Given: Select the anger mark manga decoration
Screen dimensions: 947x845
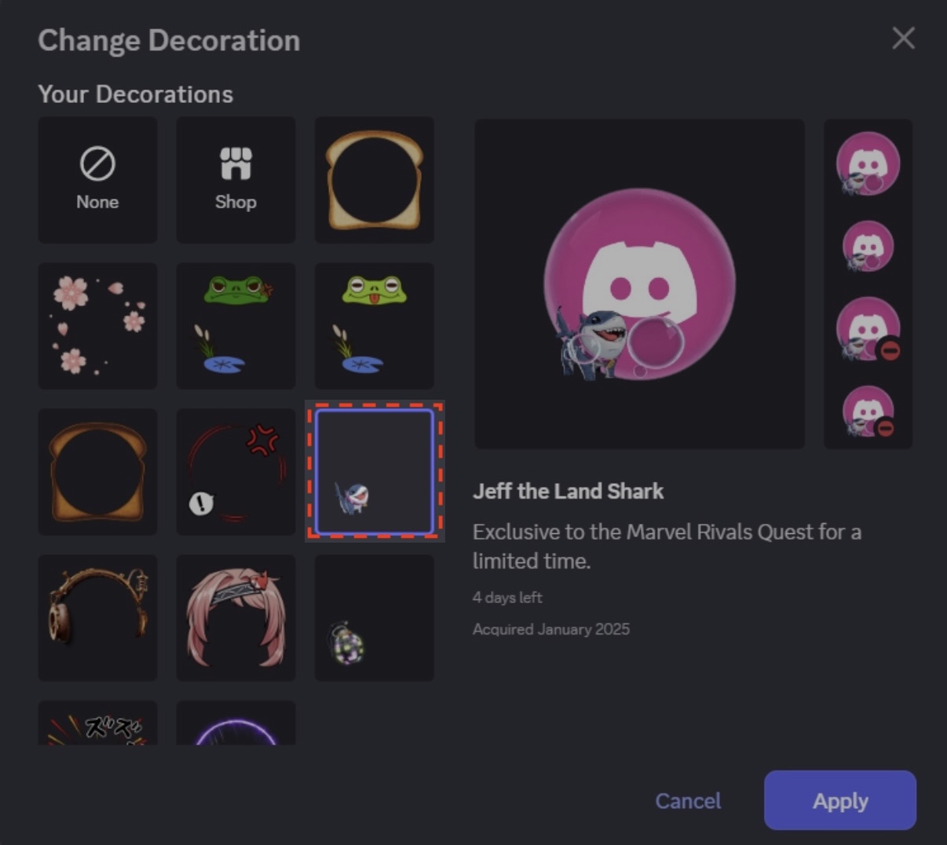Looking at the screenshot, I should [x=235, y=471].
